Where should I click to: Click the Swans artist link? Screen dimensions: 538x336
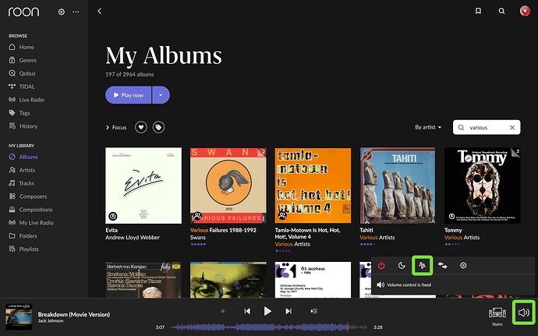click(x=198, y=238)
